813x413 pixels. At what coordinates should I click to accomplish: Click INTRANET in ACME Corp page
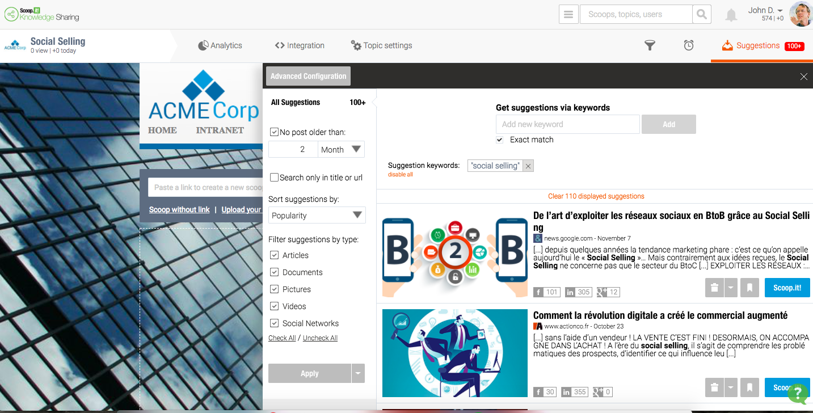(220, 130)
